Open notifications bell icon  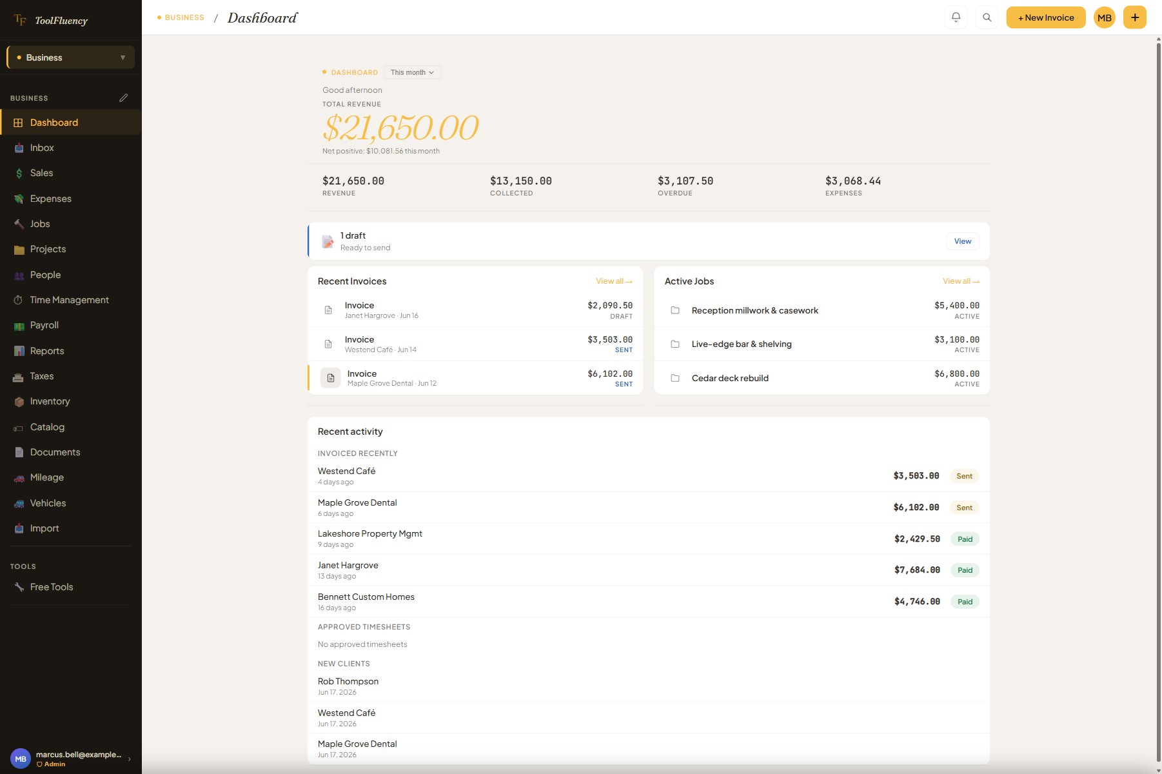[x=956, y=17]
